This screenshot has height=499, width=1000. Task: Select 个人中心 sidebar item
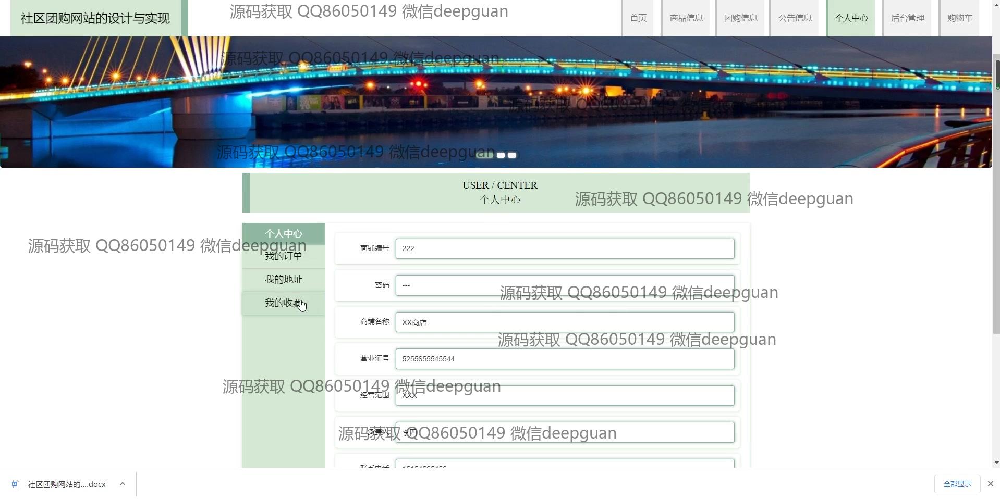[x=283, y=233]
